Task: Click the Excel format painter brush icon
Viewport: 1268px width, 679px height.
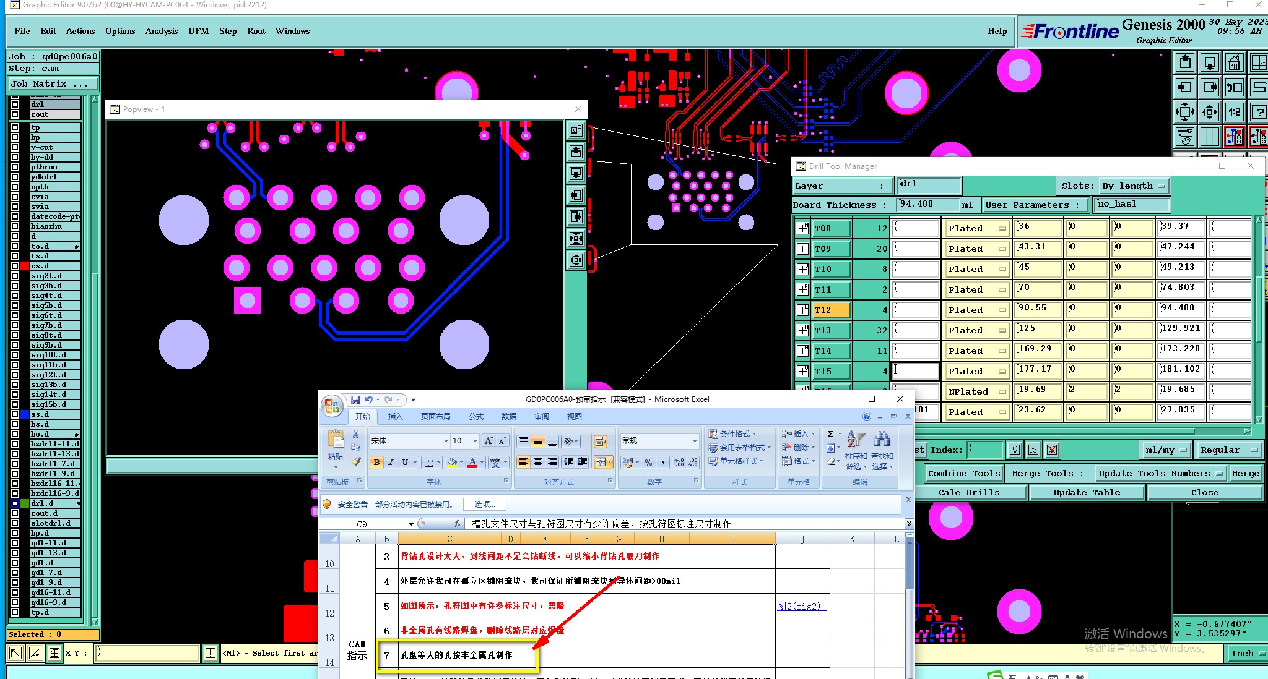Action: [x=355, y=461]
